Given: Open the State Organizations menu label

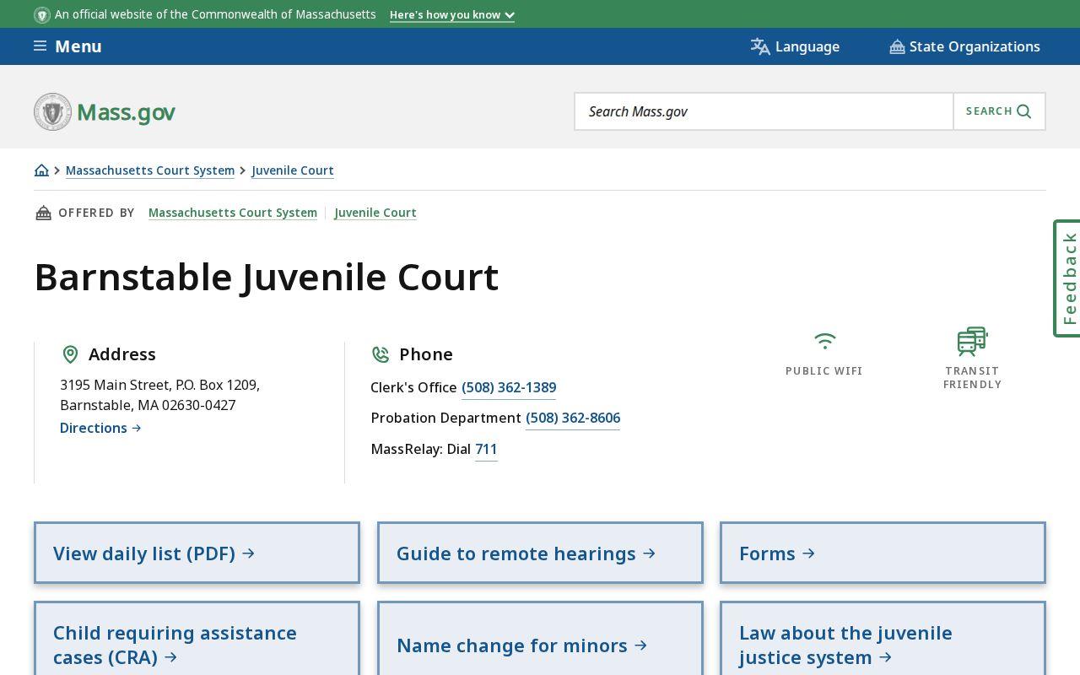Looking at the screenshot, I should coord(975,46).
